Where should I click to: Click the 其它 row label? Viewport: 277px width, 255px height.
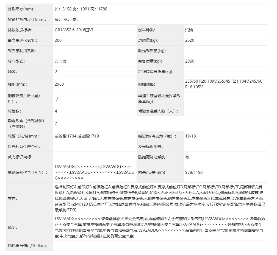pyautogui.click(x=12, y=198)
